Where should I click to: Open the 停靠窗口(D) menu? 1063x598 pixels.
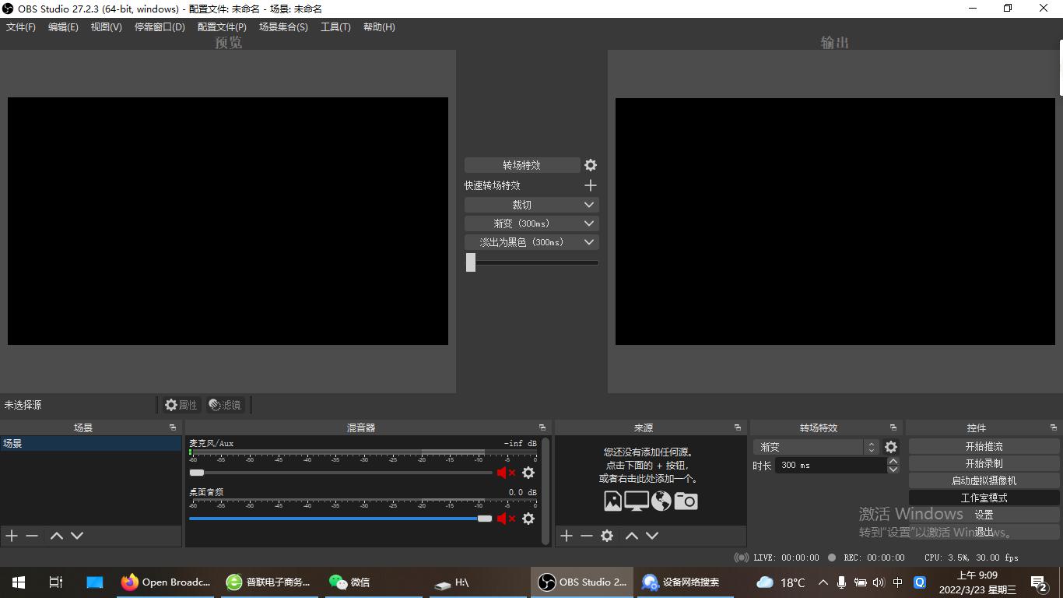coord(160,27)
